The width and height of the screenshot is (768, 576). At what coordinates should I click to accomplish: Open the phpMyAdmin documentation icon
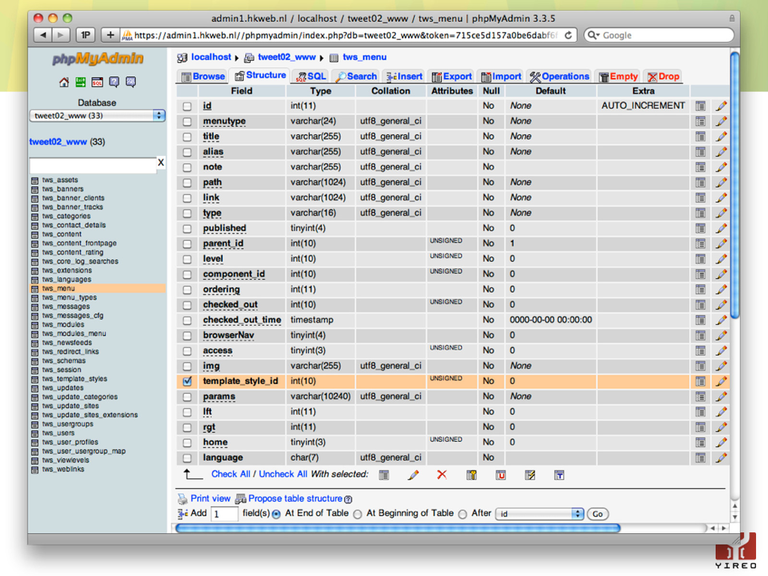point(114,82)
